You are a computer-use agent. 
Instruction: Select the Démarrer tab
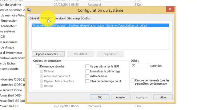click(x=47, y=18)
